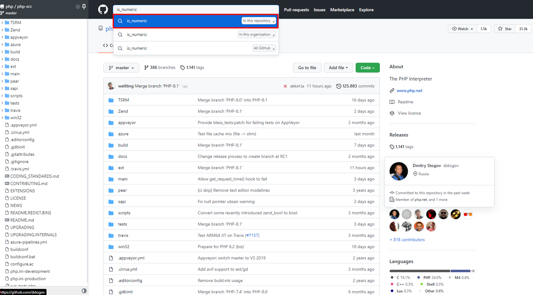533x295 pixels.
Task: Open pull request #7157 link
Action: tap(252, 235)
